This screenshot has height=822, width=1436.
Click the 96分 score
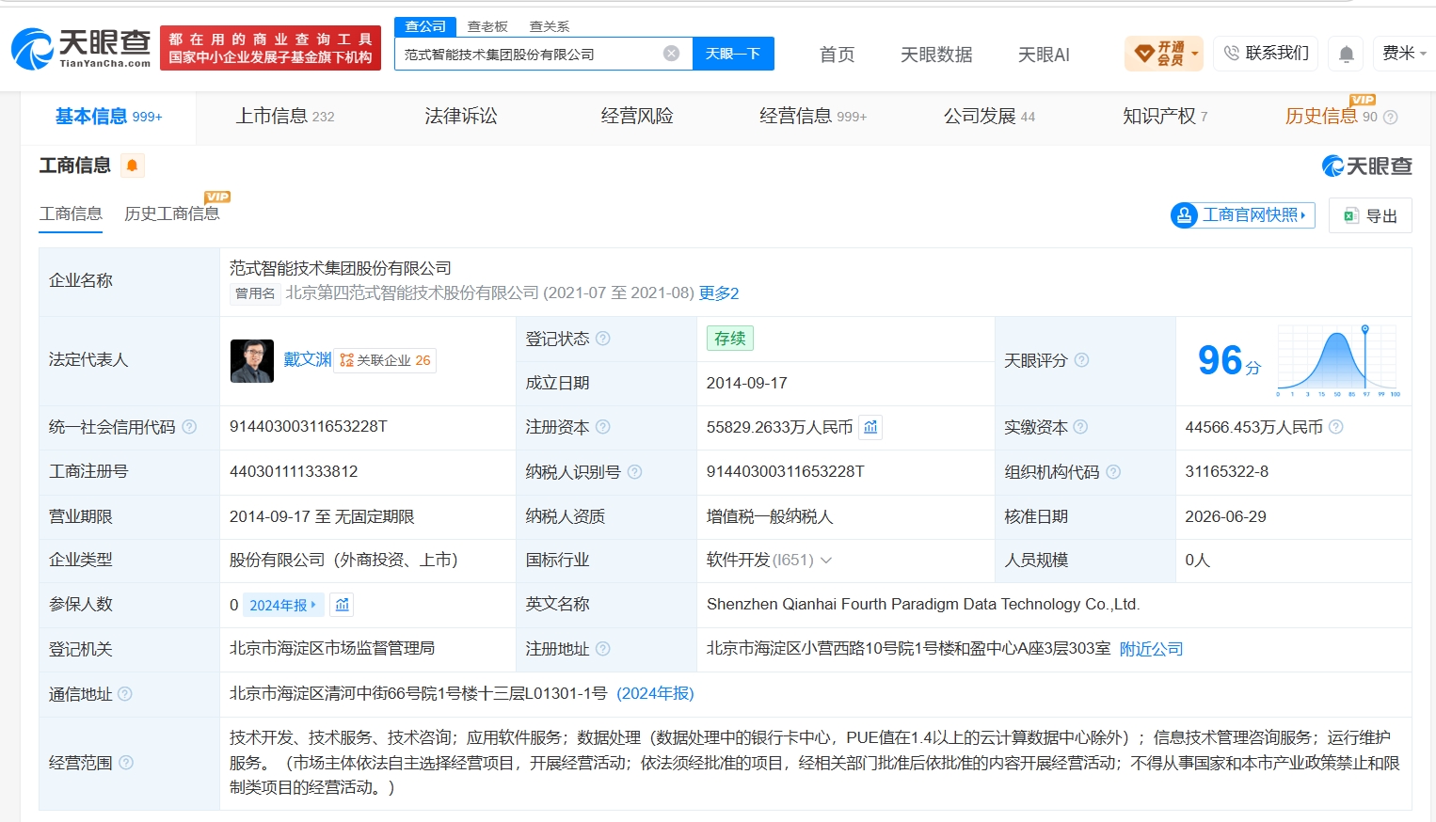pyautogui.click(x=1228, y=361)
